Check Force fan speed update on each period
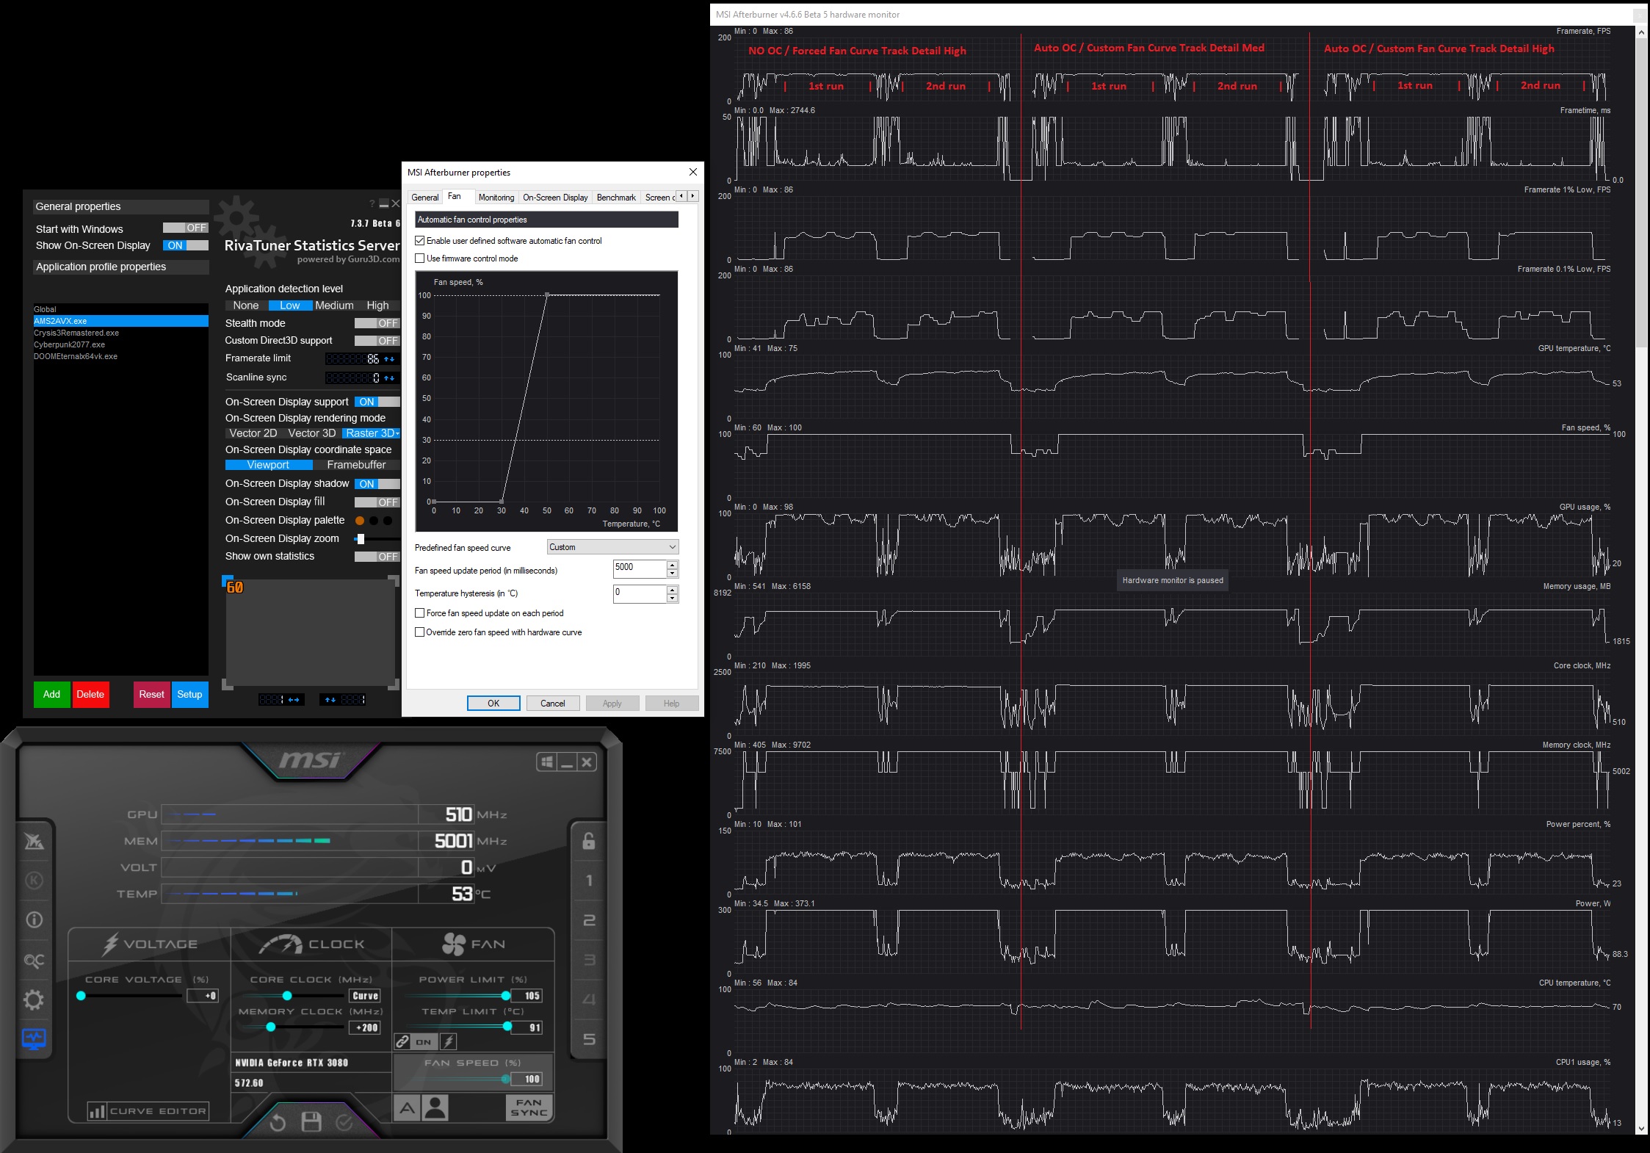 pyautogui.click(x=420, y=613)
